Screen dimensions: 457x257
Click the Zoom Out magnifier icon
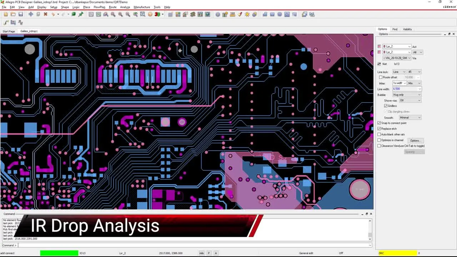point(128,14)
